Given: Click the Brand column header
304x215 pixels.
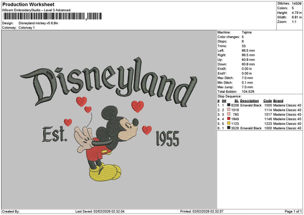Looking at the screenshot, I should click(x=279, y=100).
